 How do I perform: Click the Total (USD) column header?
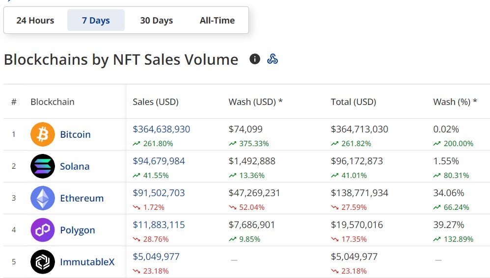(x=354, y=101)
